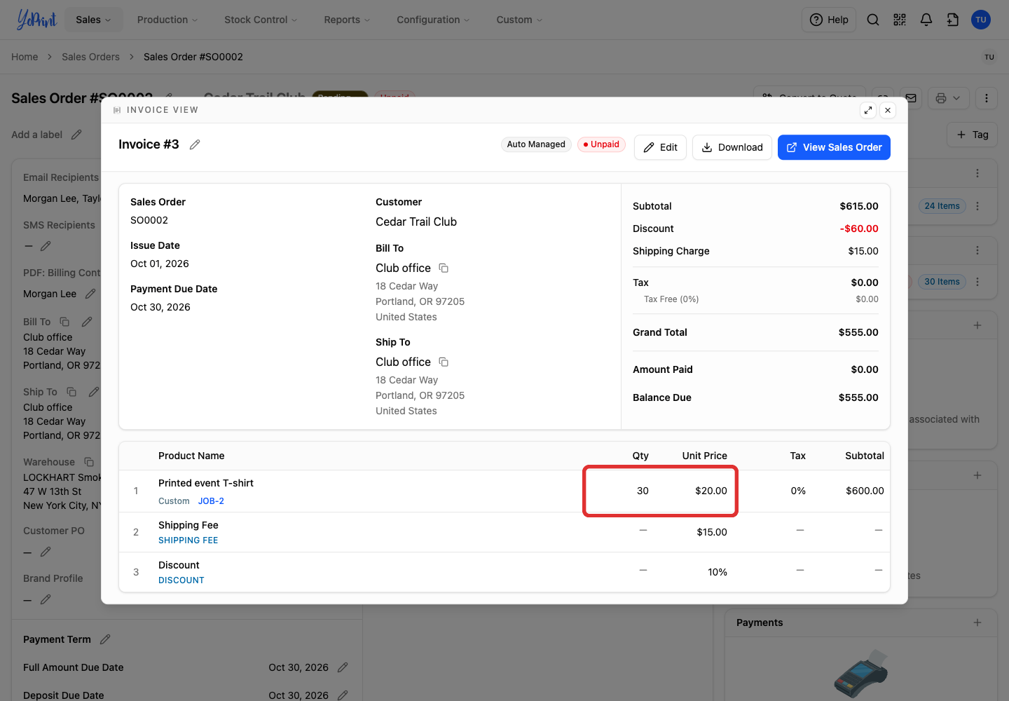Viewport: 1009px width, 701px height.
Task: Copy the Bill To address in invoice
Action: click(444, 268)
